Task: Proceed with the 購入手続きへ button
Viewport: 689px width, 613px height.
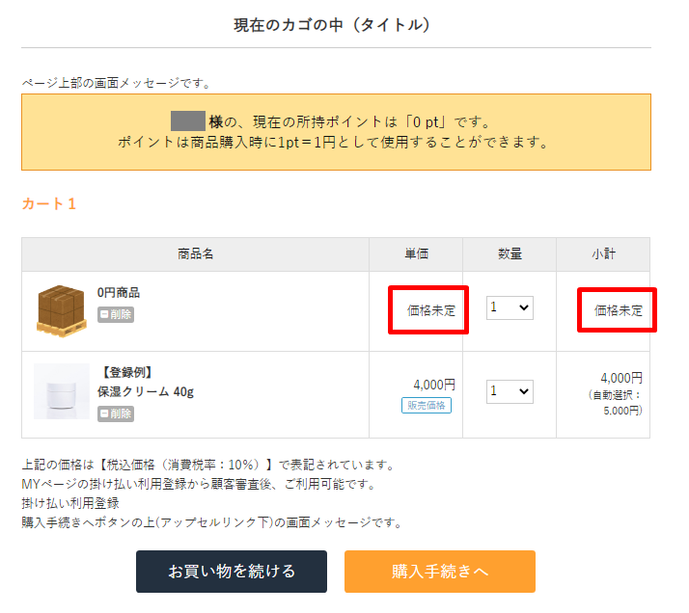Action: coord(439,571)
